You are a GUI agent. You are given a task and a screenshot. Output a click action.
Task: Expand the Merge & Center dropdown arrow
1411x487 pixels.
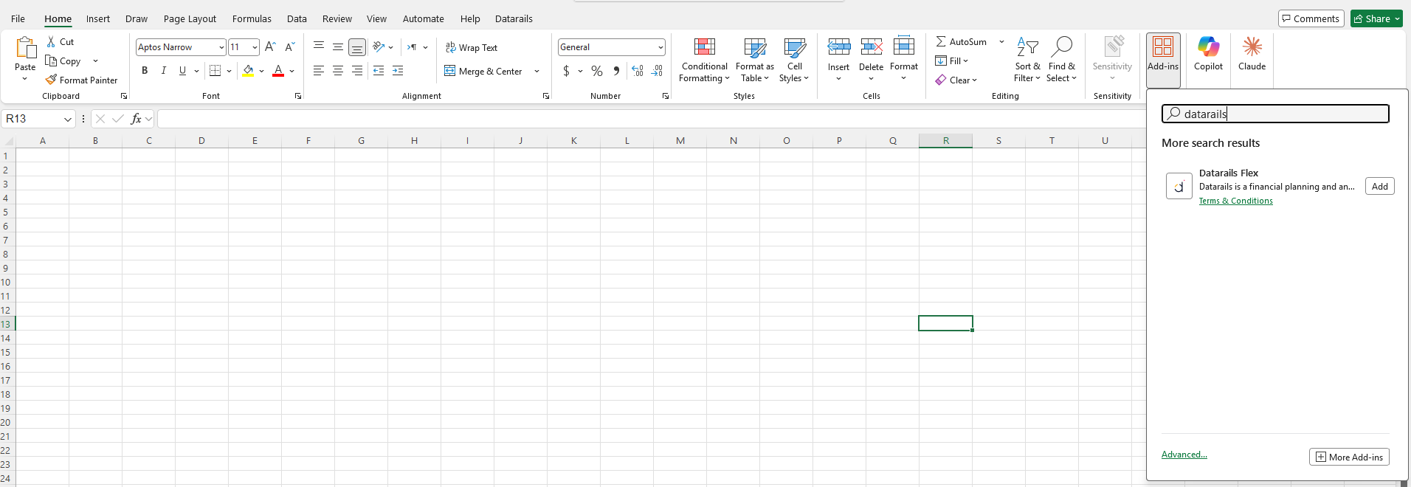click(x=537, y=72)
